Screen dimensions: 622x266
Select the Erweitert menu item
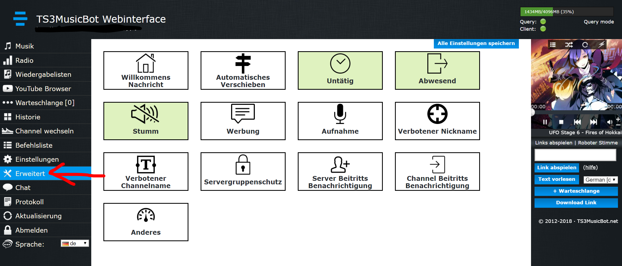[x=46, y=174]
